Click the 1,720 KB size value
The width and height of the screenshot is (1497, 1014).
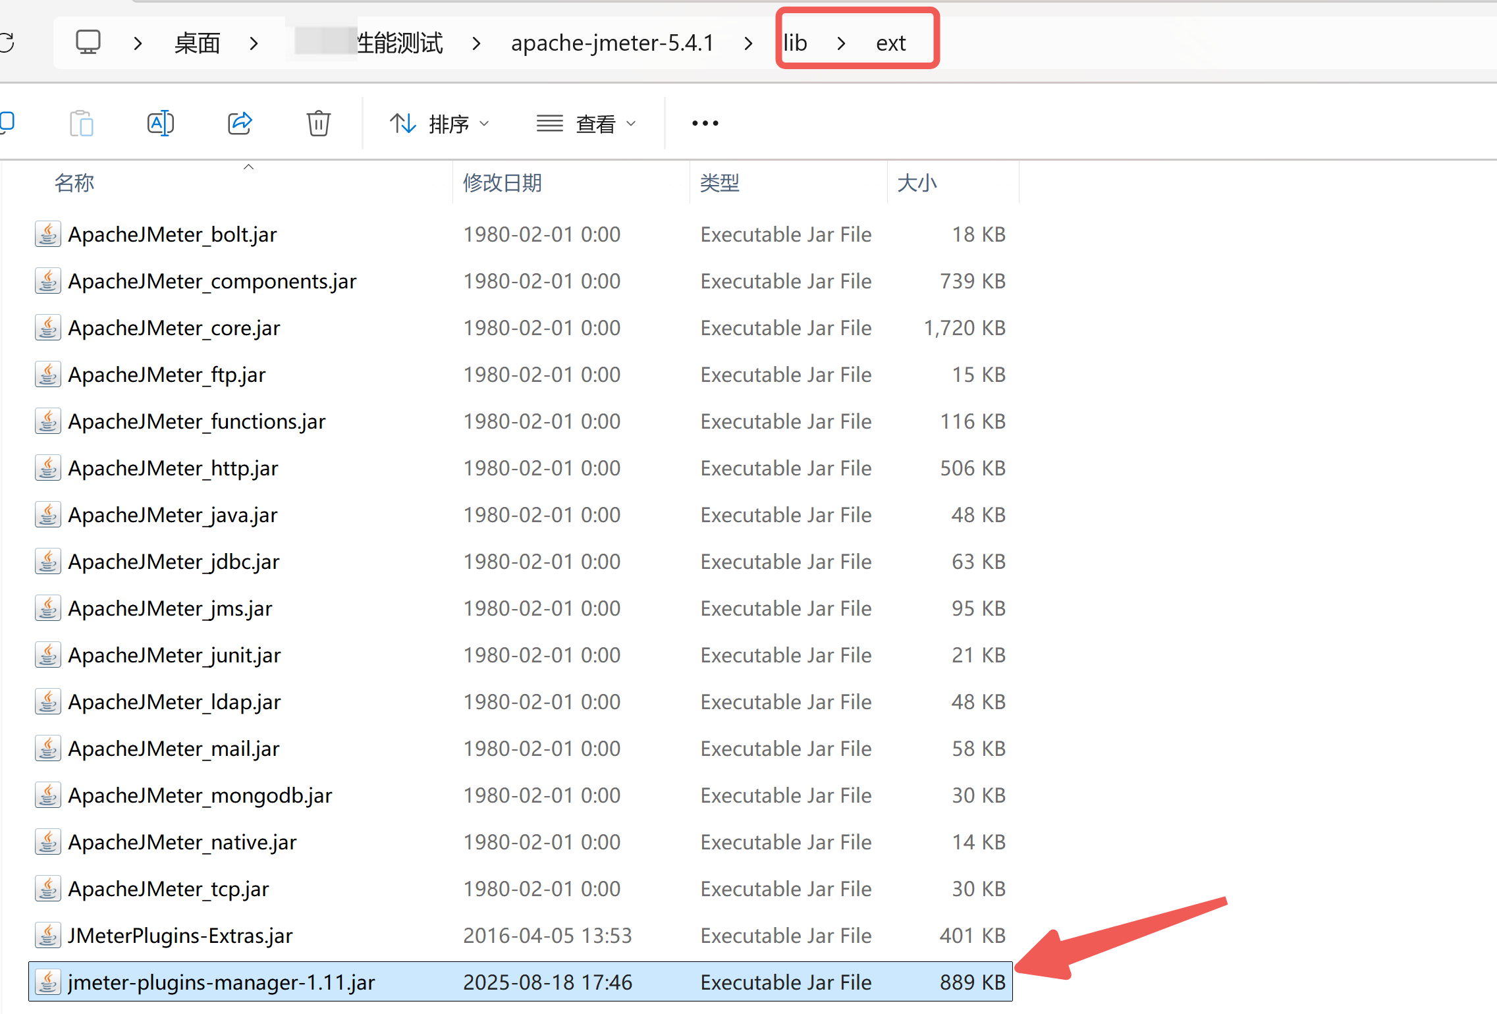pos(965,328)
